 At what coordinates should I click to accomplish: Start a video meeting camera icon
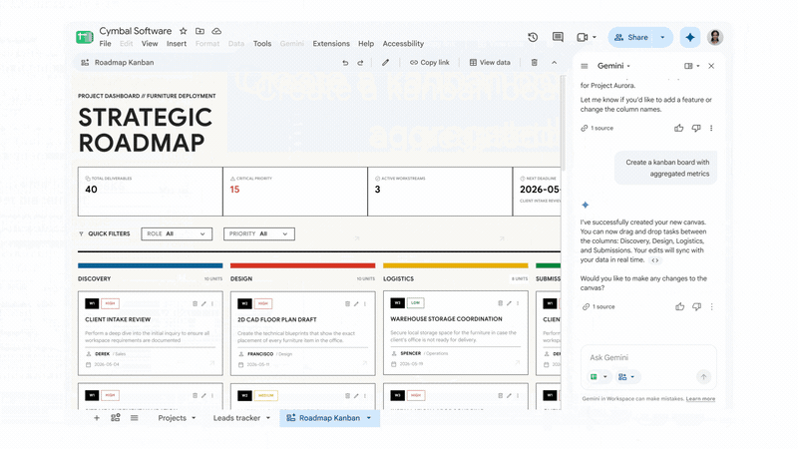click(583, 37)
